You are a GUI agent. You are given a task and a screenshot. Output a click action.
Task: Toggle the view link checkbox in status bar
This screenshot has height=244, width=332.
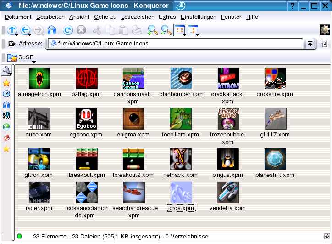(326, 236)
